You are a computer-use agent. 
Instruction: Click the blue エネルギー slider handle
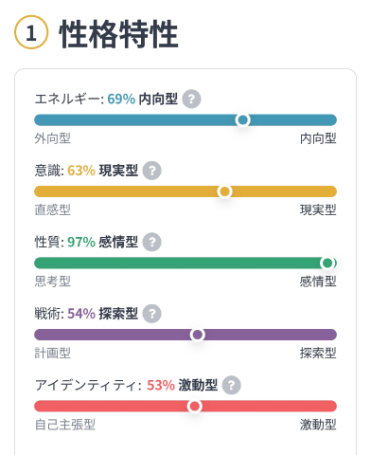242,120
